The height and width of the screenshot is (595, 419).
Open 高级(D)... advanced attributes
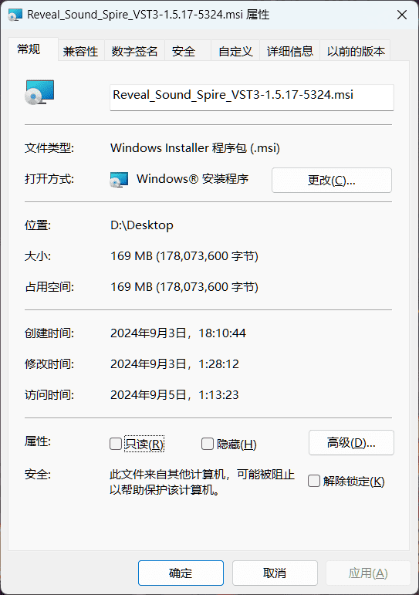point(351,442)
